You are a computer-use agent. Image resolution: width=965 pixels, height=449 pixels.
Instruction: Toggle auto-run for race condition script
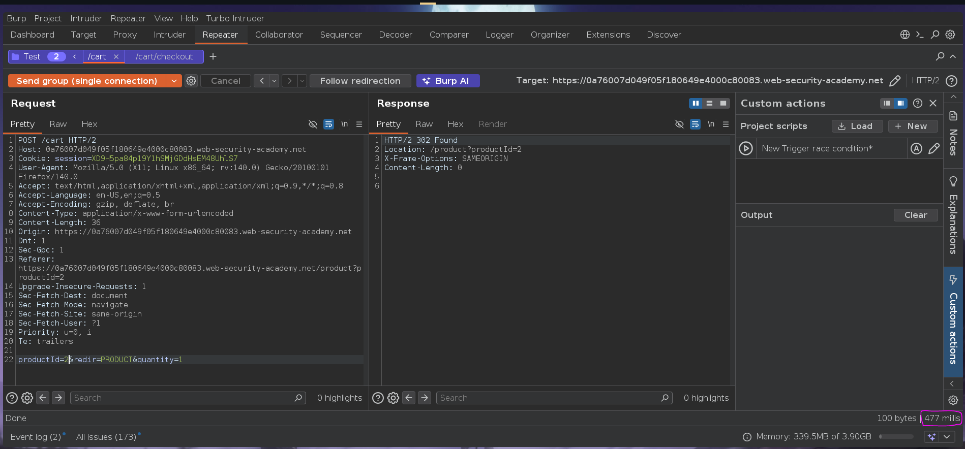point(916,148)
